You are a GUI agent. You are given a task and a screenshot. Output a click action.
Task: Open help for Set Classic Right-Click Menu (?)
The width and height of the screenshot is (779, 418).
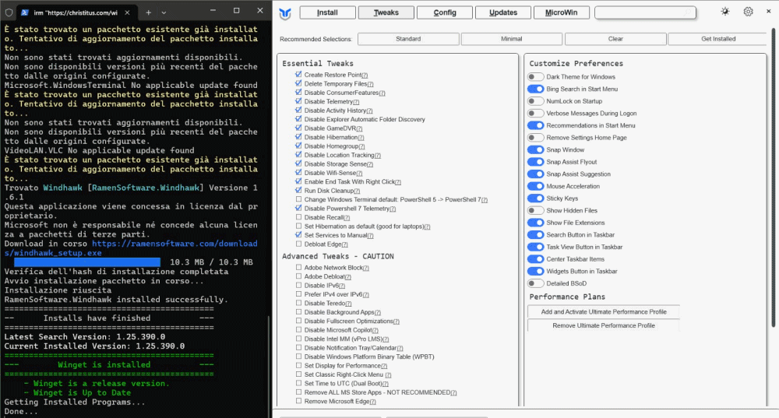388,375
